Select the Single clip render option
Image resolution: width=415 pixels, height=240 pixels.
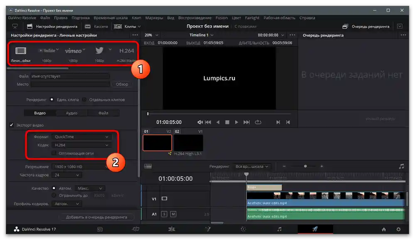52,99
